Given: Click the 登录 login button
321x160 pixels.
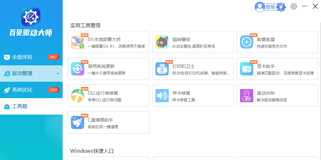Looking at the screenshot, I should (x=270, y=7).
